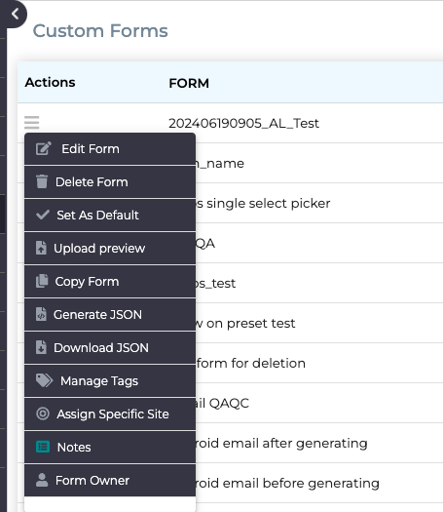The width and height of the screenshot is (443, 512).
Task: Open Notes from the actions menu
Action: pyautogui.click(x=110, y=448)
